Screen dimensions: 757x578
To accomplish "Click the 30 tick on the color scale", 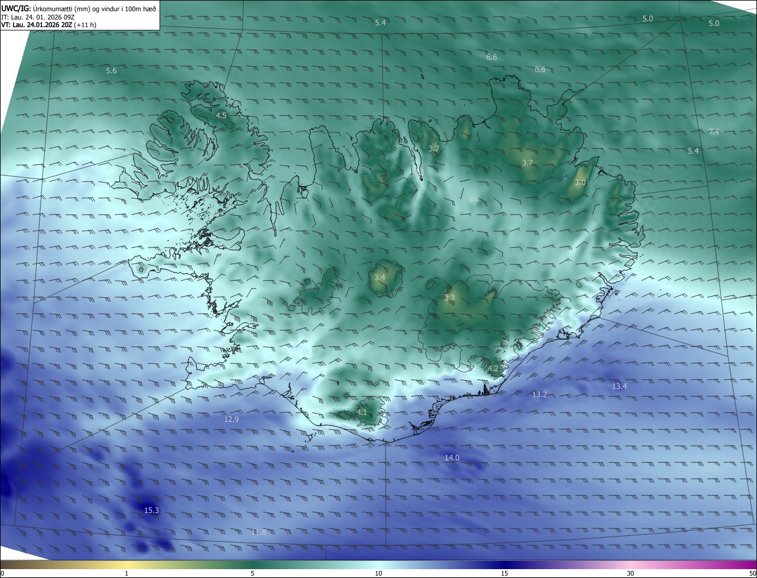I will [630, 573].
